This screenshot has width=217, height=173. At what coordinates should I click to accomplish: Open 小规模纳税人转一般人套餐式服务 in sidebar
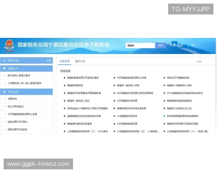click(25, 83)
